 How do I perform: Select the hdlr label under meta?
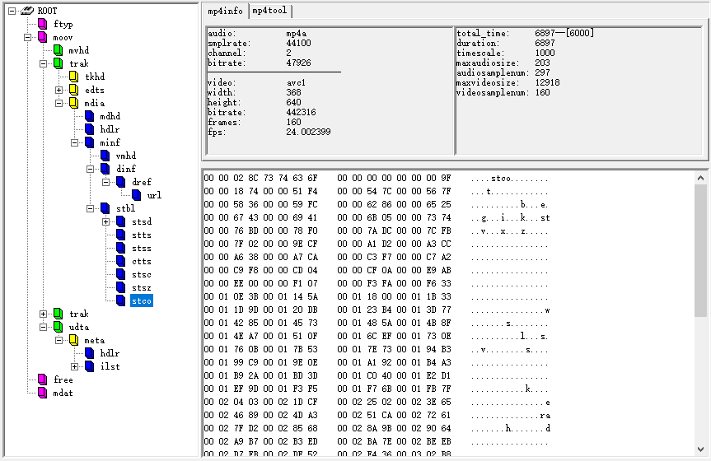coord(110,353)
